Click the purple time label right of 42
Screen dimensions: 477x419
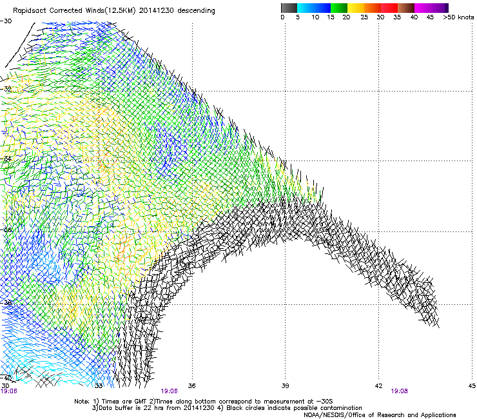[x=399, y=391]
